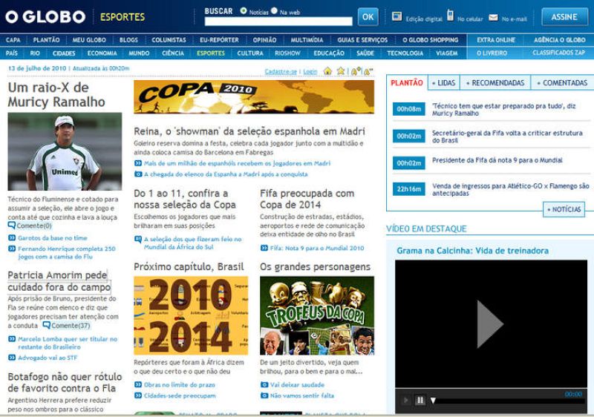Image resolution: width=594 pixels, height=417 pixels.
Task: Open the Esportes navigation menu item
Action: coord(211,53)
